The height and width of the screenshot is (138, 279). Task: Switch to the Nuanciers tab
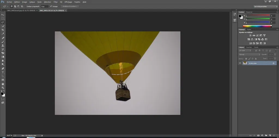click(x=249, y=12)
